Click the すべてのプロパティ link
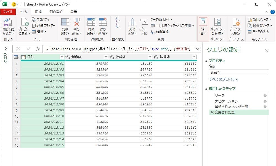The height and width of the screenshot is (166, 276). click(x=224, y=79)
